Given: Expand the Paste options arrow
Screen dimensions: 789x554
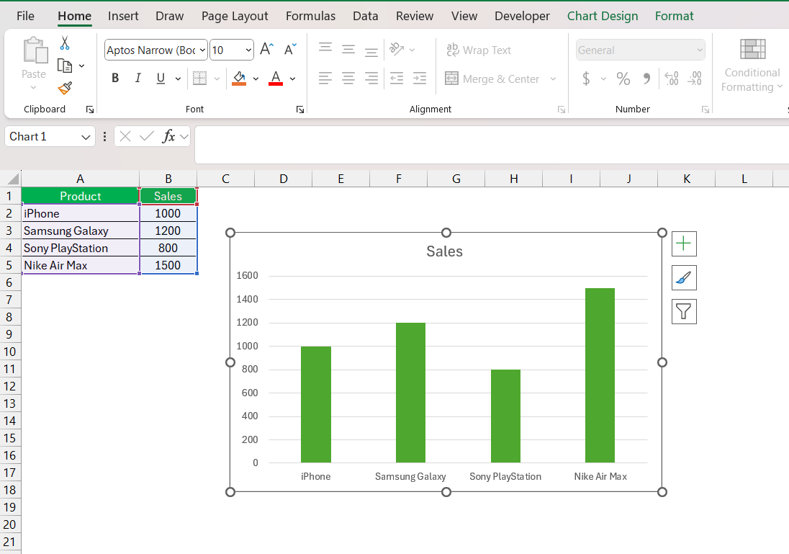Looking at the screenshot, I should point(33,88).
